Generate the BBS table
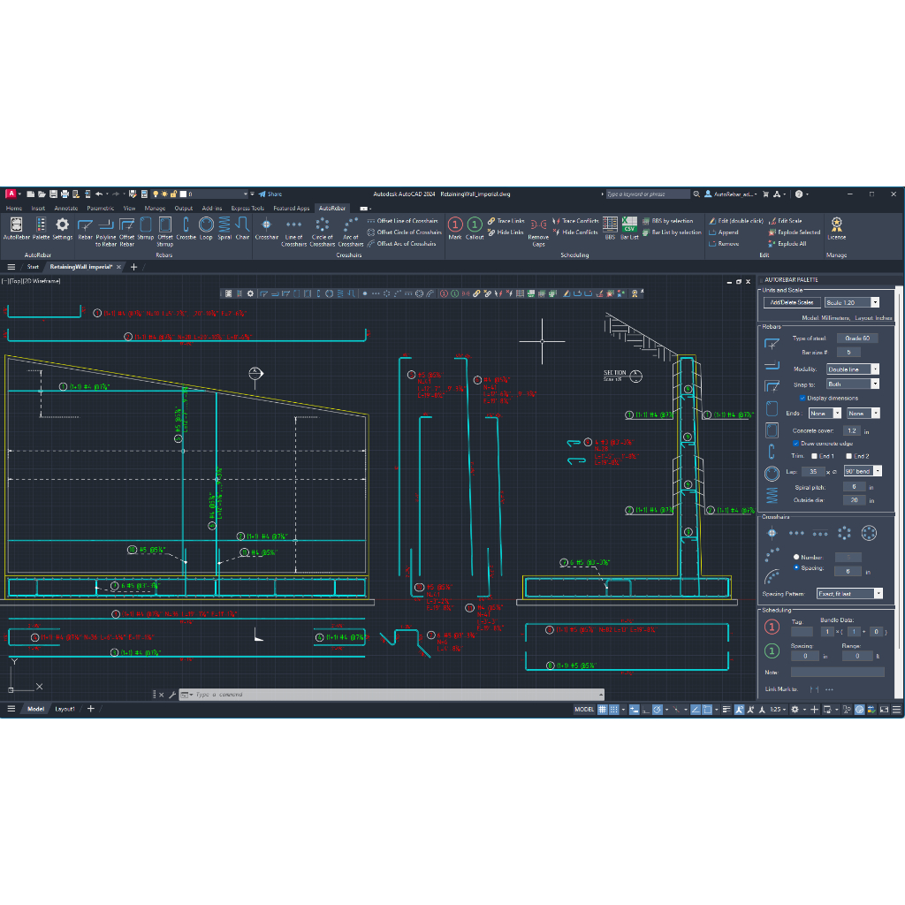Viewport: 905px width, 905px height. tap(610, 228)
